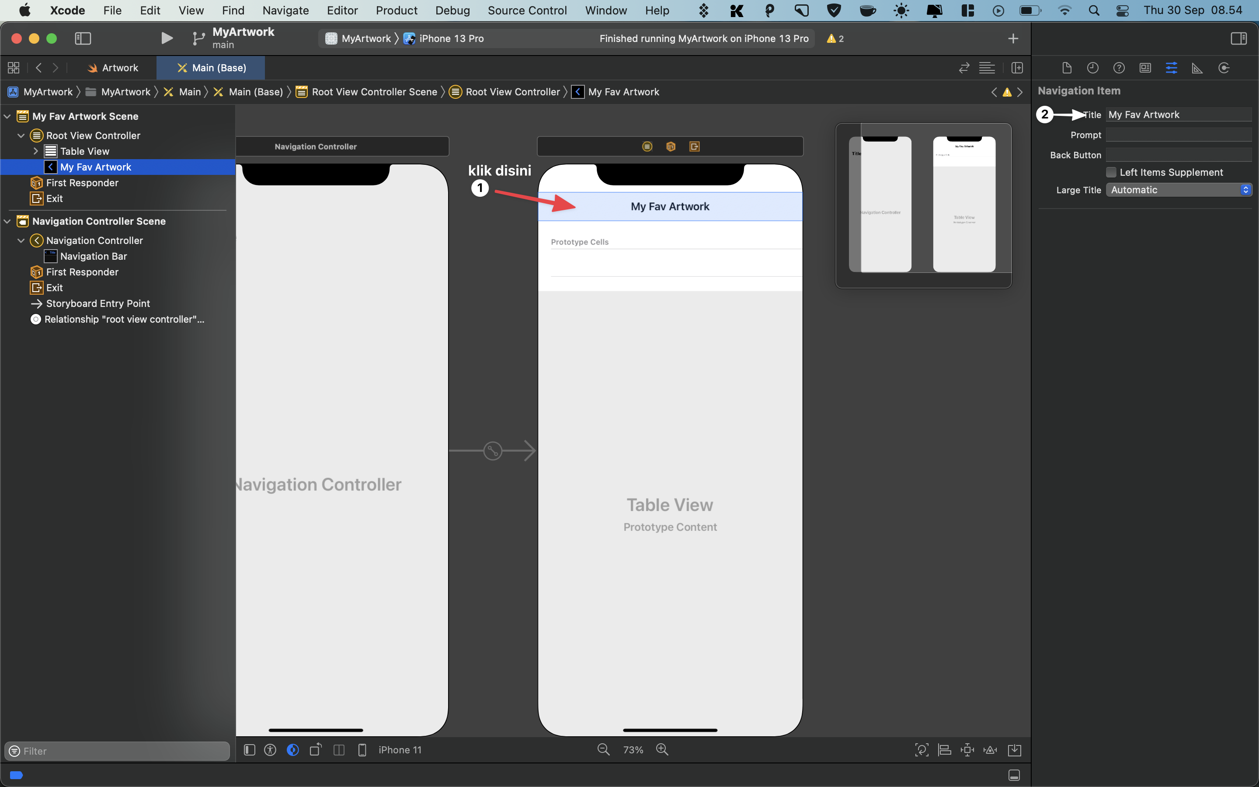Click the accessibility adjustments icon in canvas bar

270,749
